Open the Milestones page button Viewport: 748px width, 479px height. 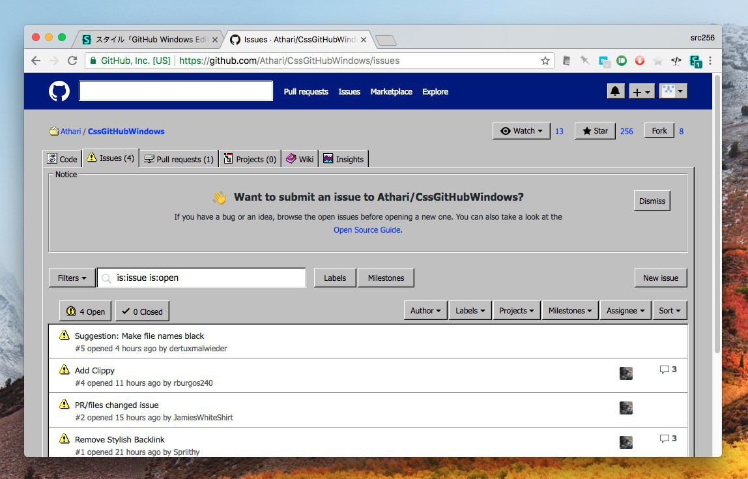pyautogui.click(x=386, y=278)
